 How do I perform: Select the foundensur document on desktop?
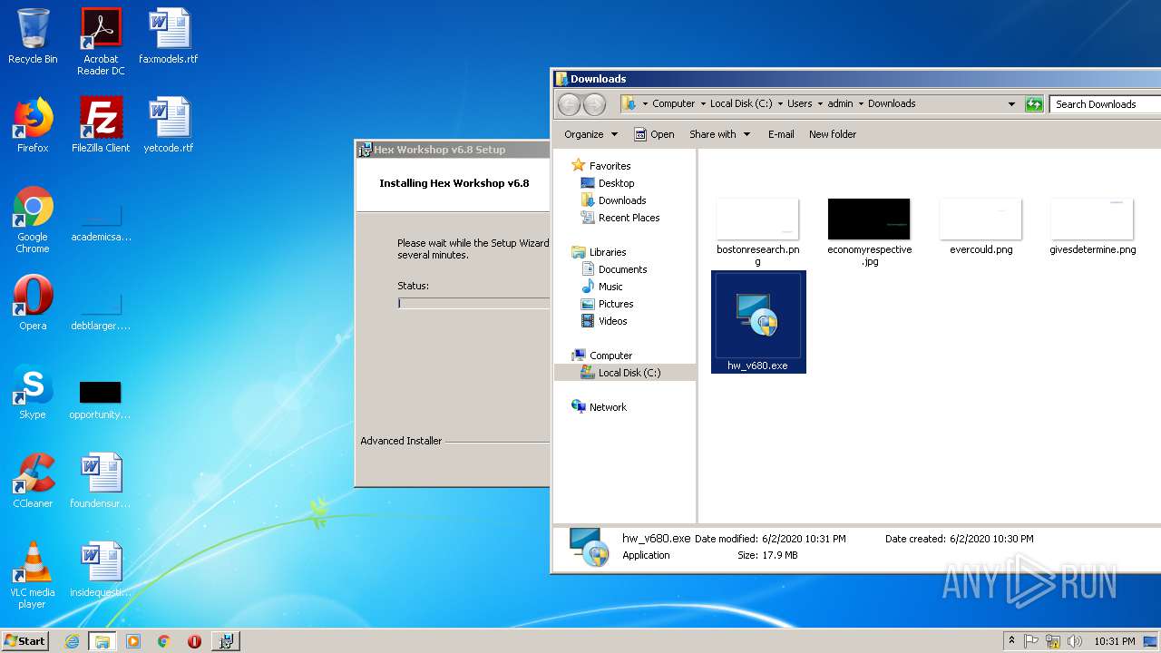(x=101, y=481)
